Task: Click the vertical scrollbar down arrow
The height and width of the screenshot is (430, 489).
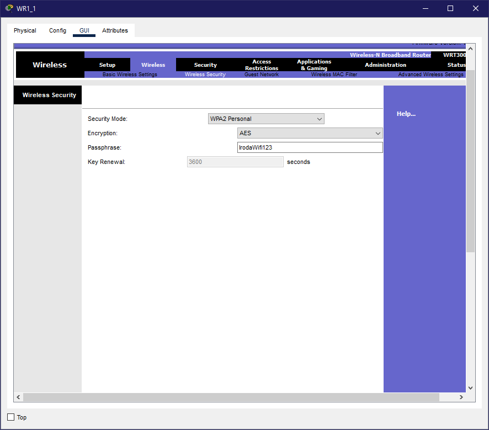Action: (470, 388)
